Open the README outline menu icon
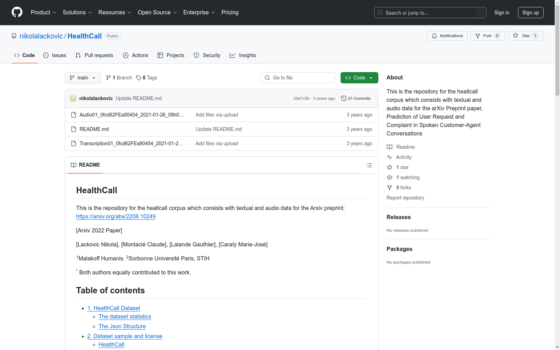Screen dimensions: 560x350 coord(369,165)
